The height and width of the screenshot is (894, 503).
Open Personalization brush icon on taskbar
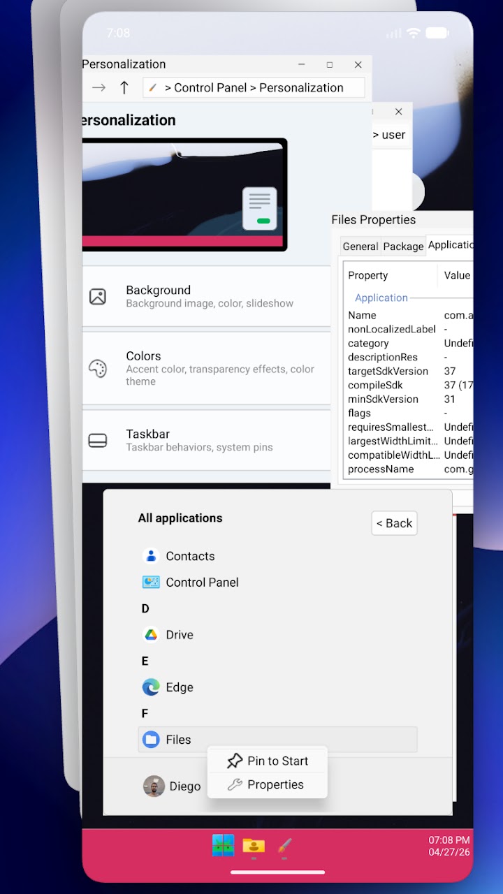284,846
